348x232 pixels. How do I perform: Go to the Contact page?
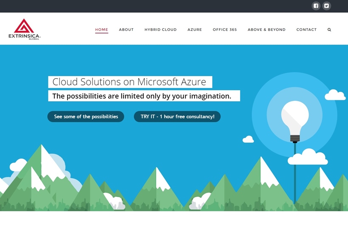306,30
